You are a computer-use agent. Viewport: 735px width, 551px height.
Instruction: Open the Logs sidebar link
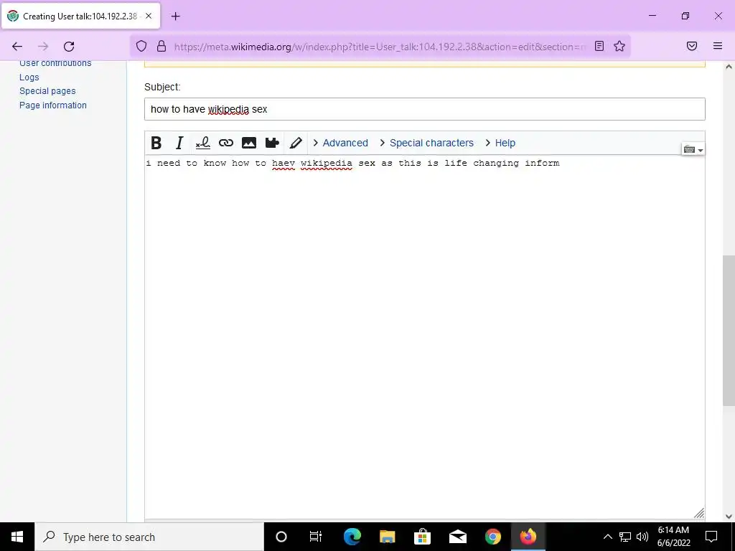[x=29, y=77]
